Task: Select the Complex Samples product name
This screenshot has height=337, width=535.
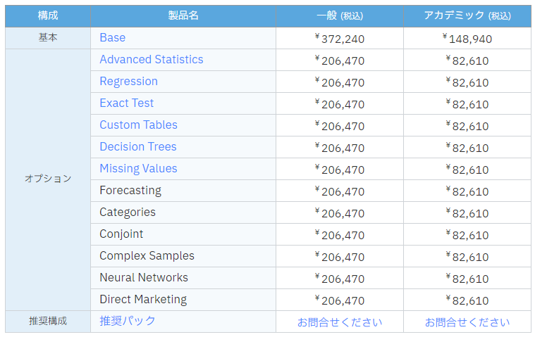Action: [x=147, y=255]
